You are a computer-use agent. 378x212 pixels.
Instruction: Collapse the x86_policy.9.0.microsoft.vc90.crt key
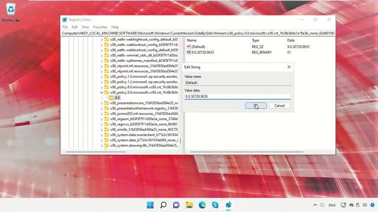[102, 92]
